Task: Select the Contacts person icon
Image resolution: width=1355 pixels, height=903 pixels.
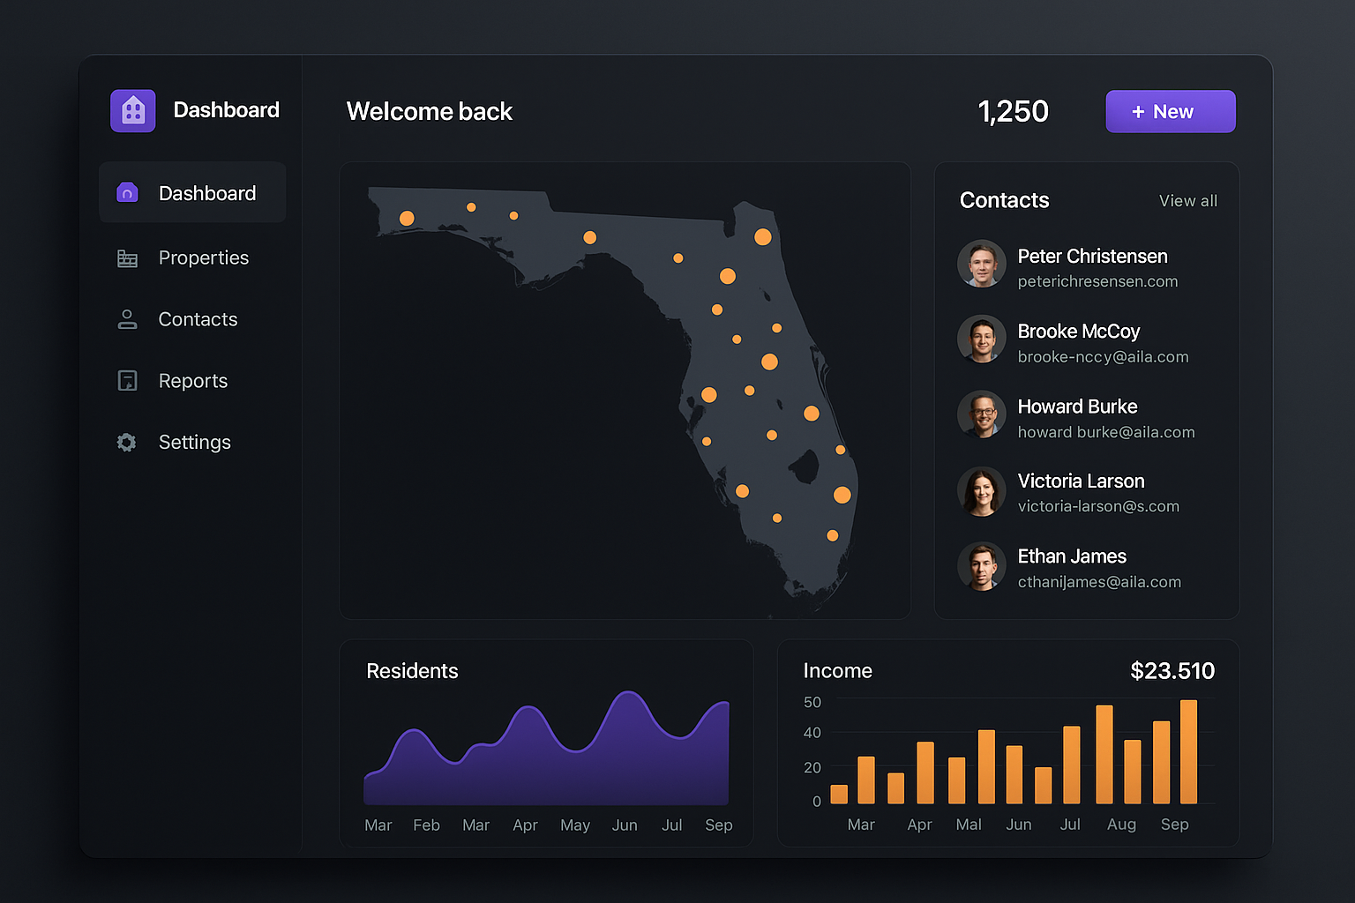Action: (x=127, y=318)
